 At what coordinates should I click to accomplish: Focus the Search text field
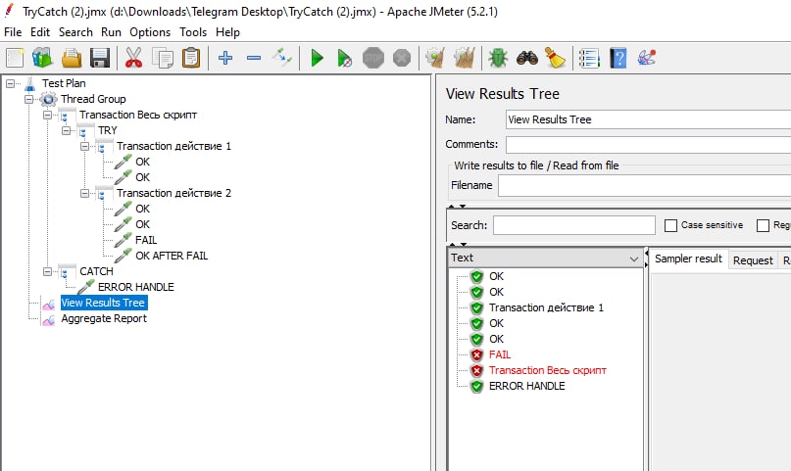coord(574,225)
